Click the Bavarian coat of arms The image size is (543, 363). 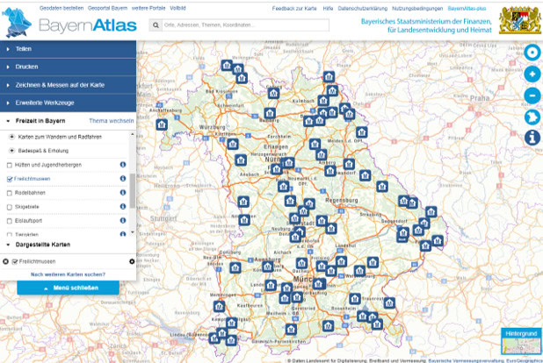519,20
